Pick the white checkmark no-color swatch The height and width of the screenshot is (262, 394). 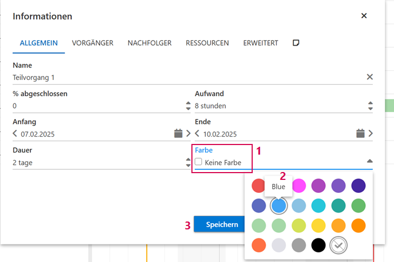[x=339, y=245]
